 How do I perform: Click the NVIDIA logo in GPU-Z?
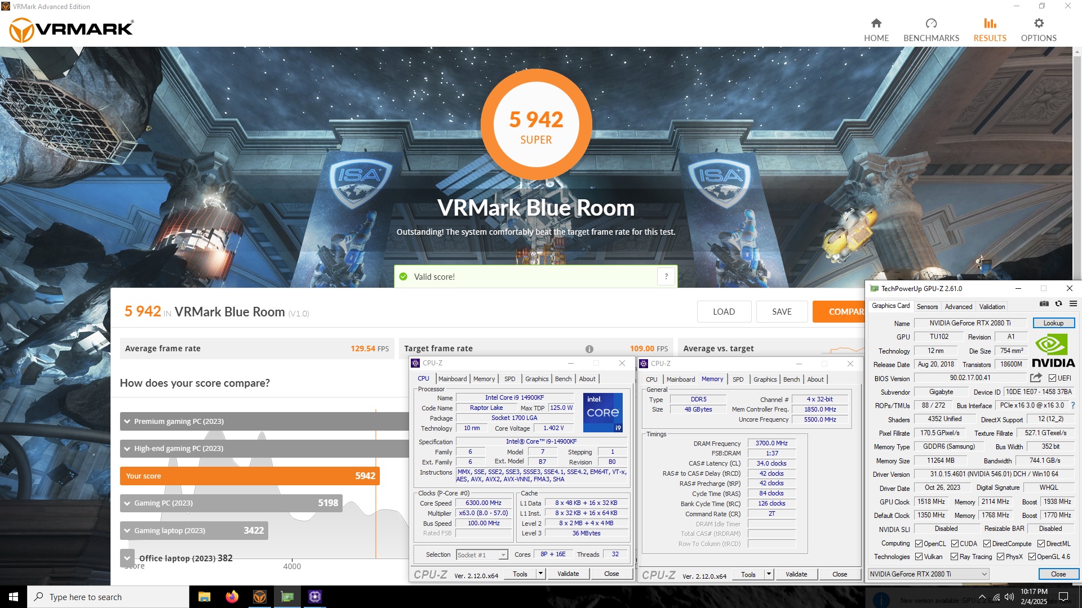click(x=1053, y=351)
